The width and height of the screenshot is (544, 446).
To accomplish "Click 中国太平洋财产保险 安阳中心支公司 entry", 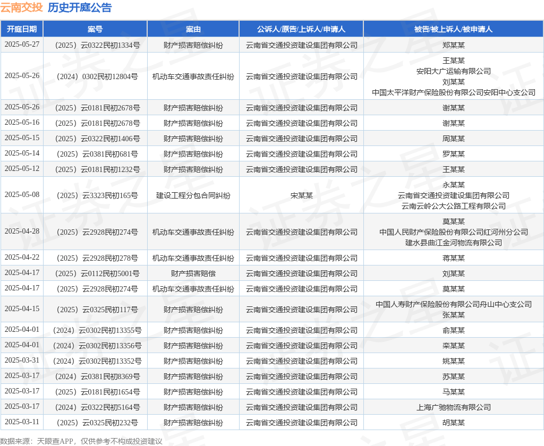I will tap(453, 92).
